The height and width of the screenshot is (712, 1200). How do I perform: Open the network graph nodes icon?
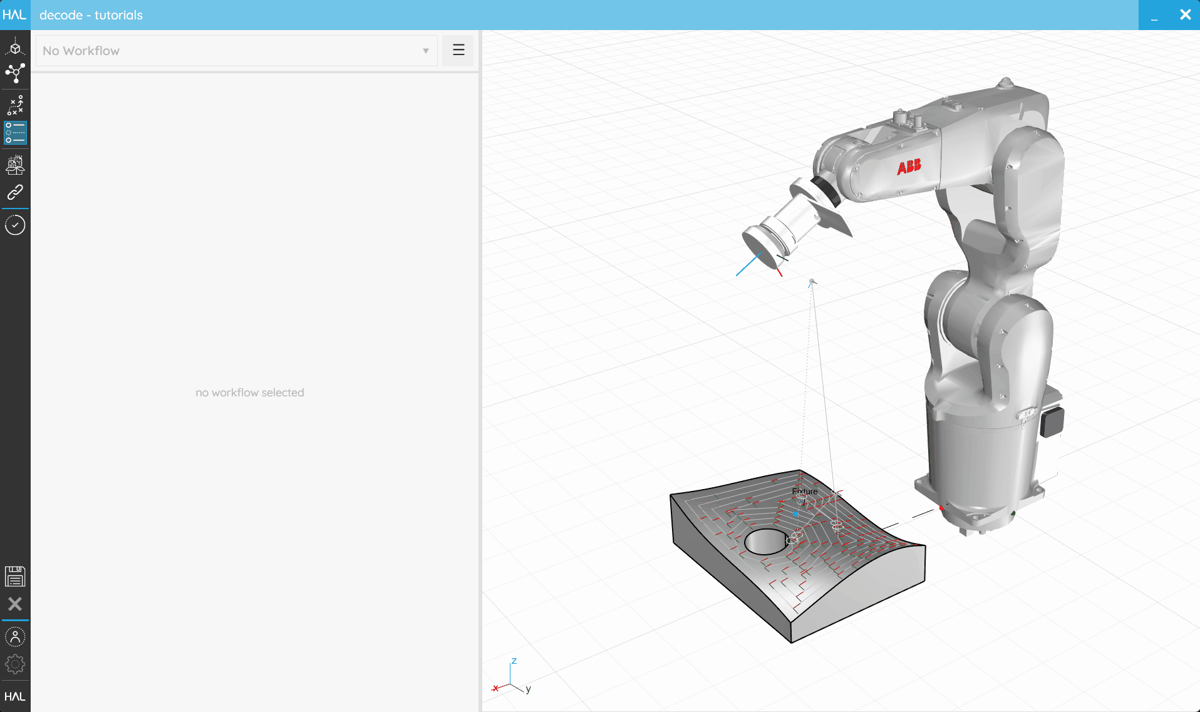point(15,73)
